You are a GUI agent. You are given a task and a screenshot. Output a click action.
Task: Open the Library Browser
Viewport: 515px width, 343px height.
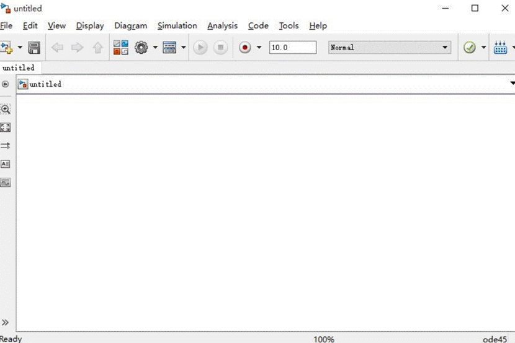pos(120,48)
